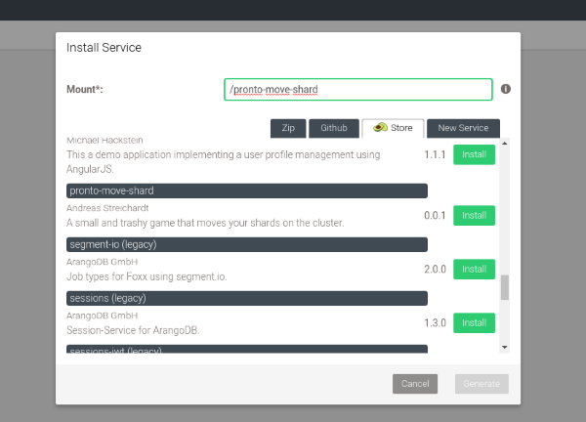Select the New Service tab
Screen dimensions: 586x422
pyautogui.click(x=463, y=128)
